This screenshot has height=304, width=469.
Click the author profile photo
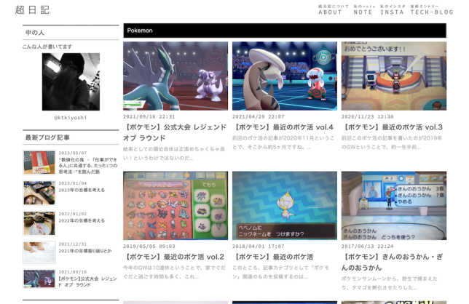point(71,82)
